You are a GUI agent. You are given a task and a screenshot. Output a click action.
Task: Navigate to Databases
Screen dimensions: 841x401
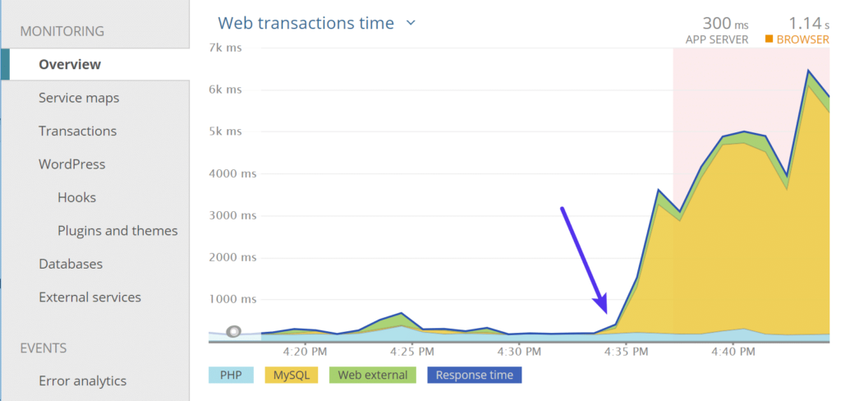click(x=71, y=264)
